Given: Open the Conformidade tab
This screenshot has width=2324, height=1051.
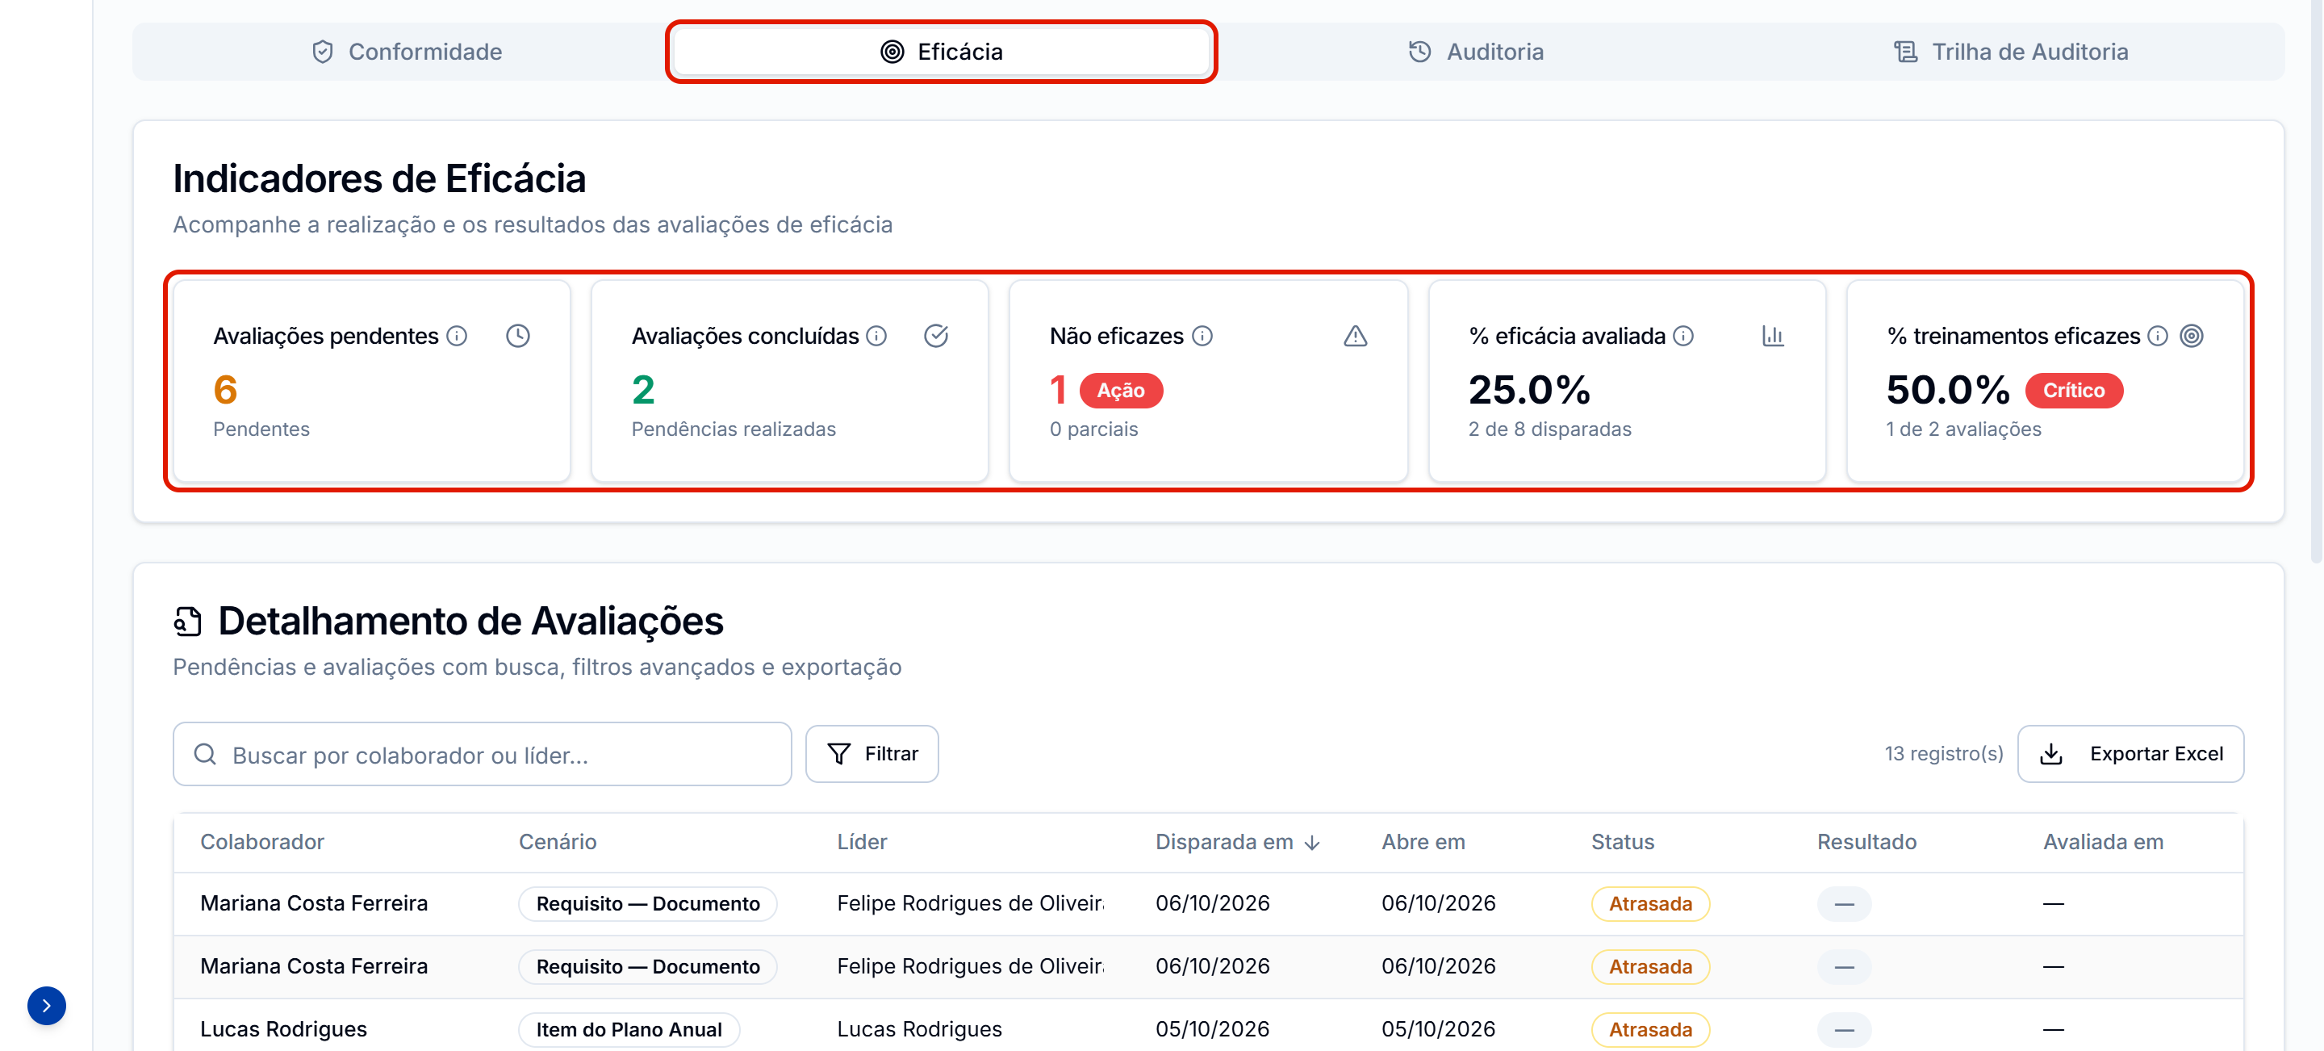Looking at the screenshot, I should (406, 52).
